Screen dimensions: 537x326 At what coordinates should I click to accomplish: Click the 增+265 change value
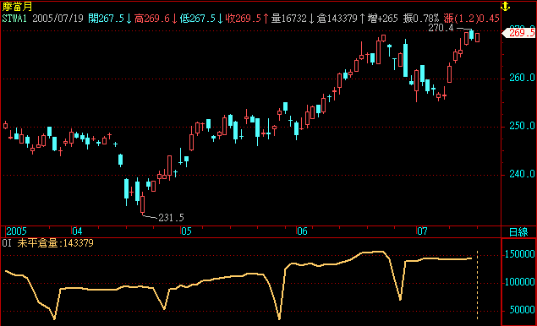pyautogui.click(x=383, y=19)
